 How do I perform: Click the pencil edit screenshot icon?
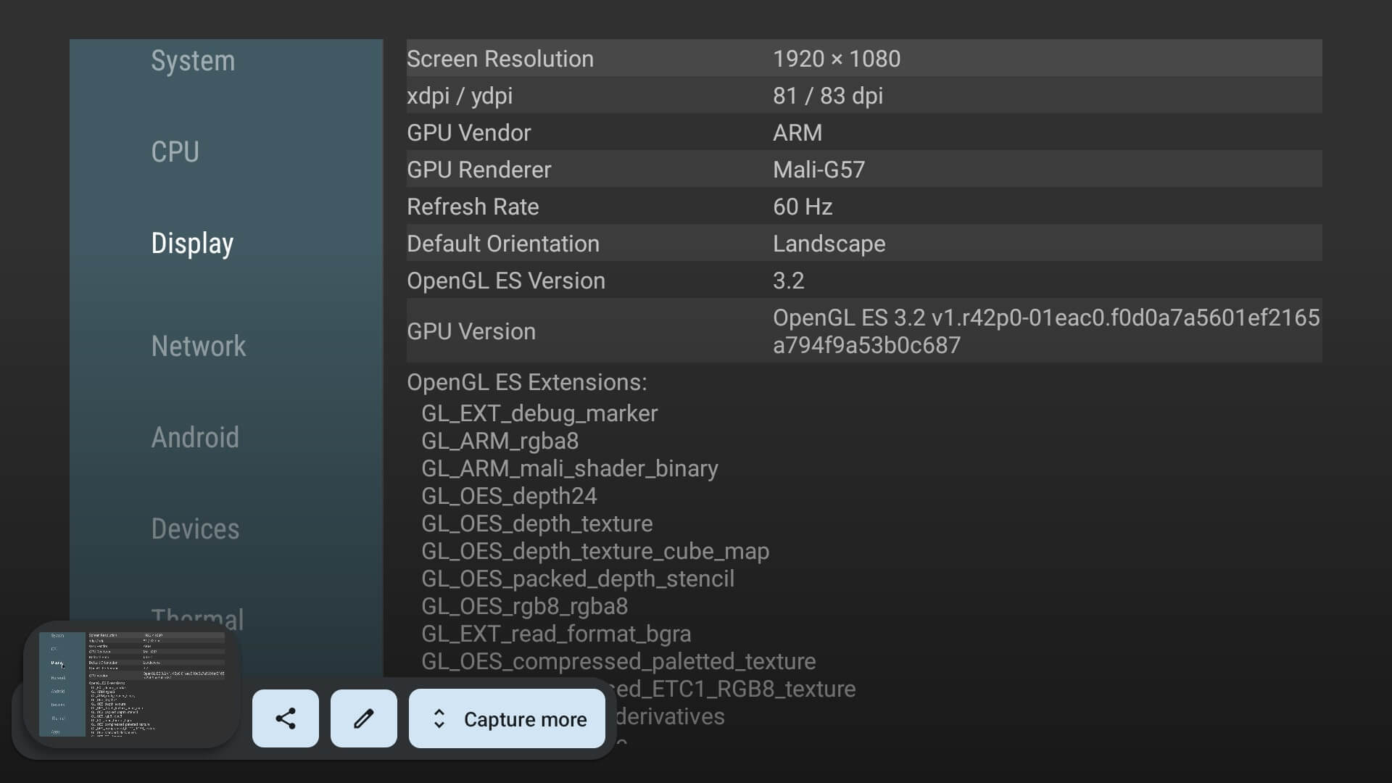point(363,718)
